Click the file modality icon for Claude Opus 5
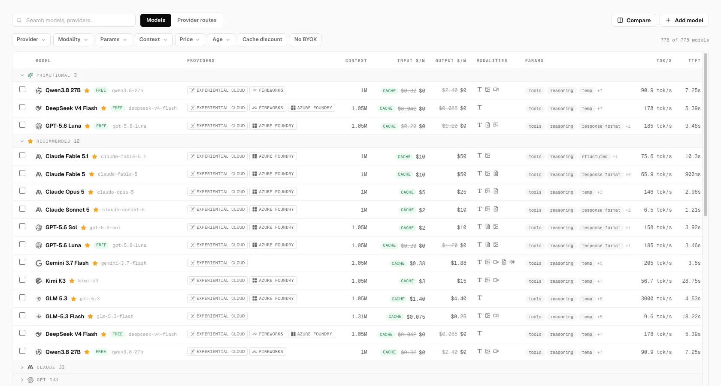 click(496, 191)
